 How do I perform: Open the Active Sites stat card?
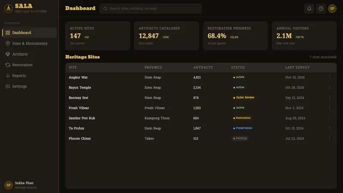pos(98,36)
